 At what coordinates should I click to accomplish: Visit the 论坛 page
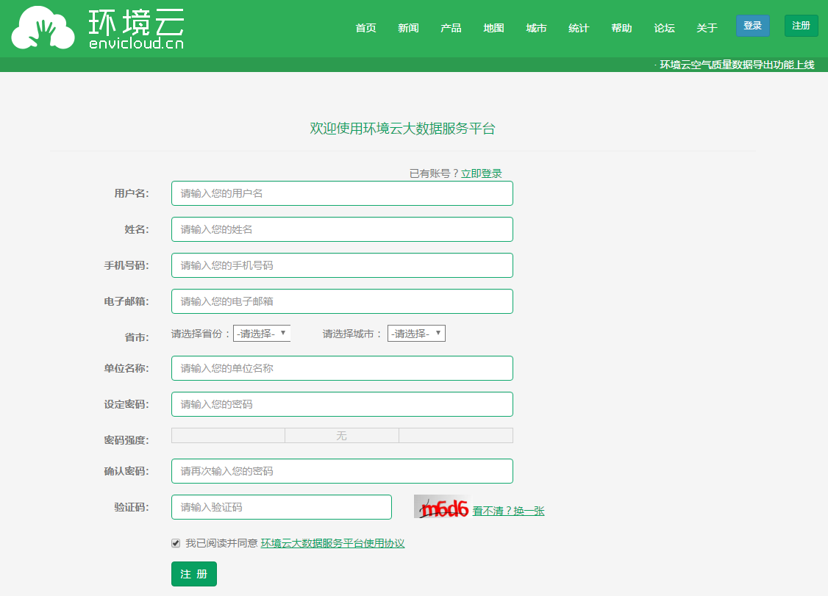[x=664, y=28]
